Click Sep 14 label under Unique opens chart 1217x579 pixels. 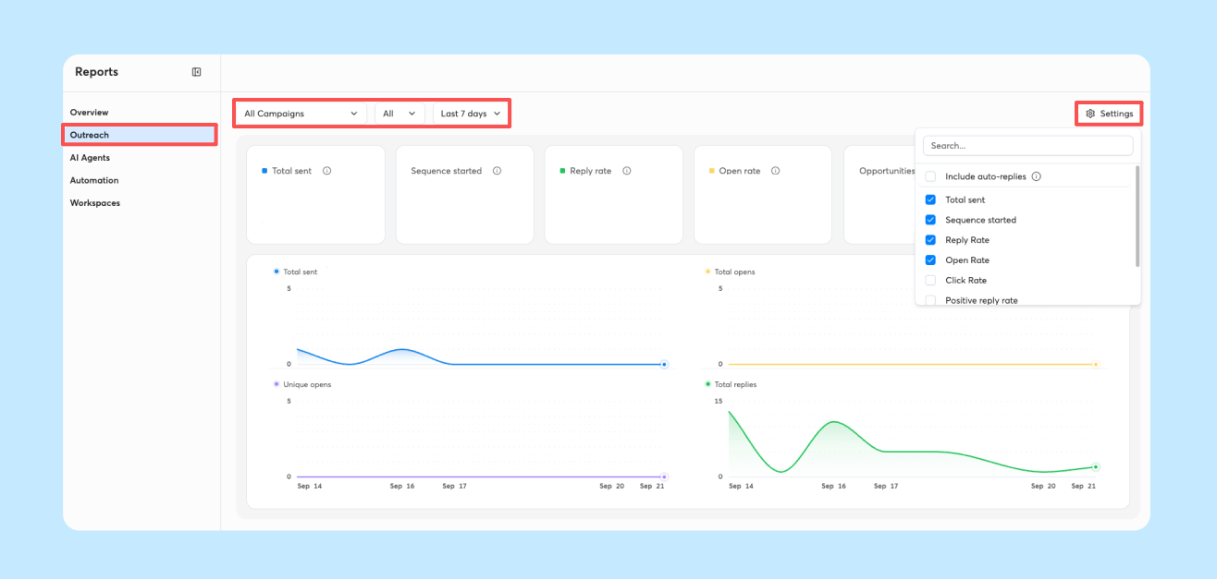point(310,486)
